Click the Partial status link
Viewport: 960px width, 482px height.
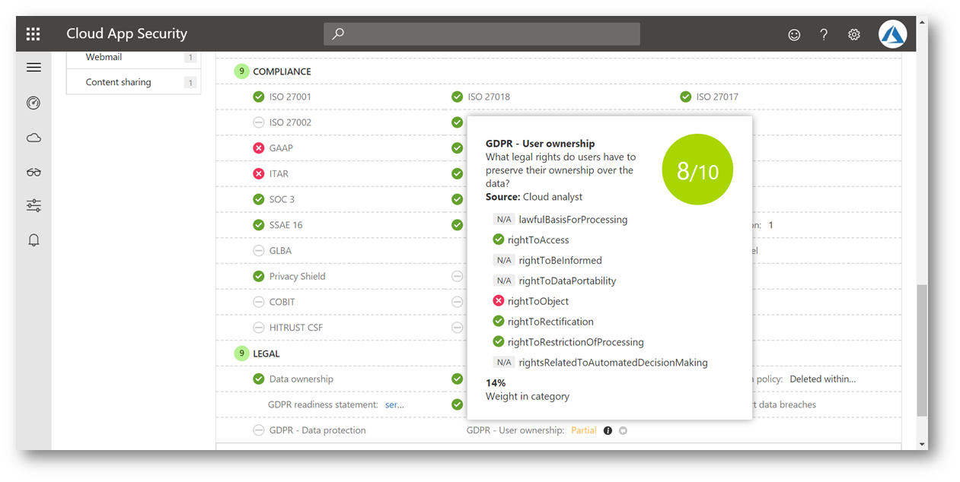584,430
